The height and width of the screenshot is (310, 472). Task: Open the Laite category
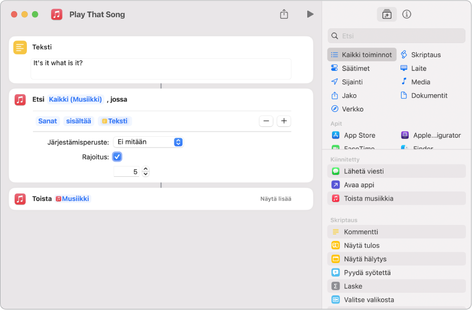(413, 68)
